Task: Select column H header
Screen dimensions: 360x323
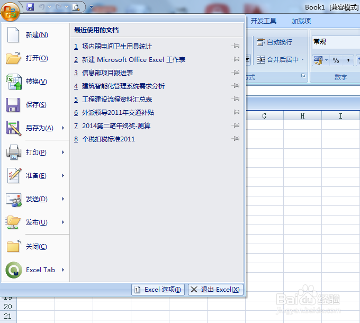Action: click(x=303, y=116)
